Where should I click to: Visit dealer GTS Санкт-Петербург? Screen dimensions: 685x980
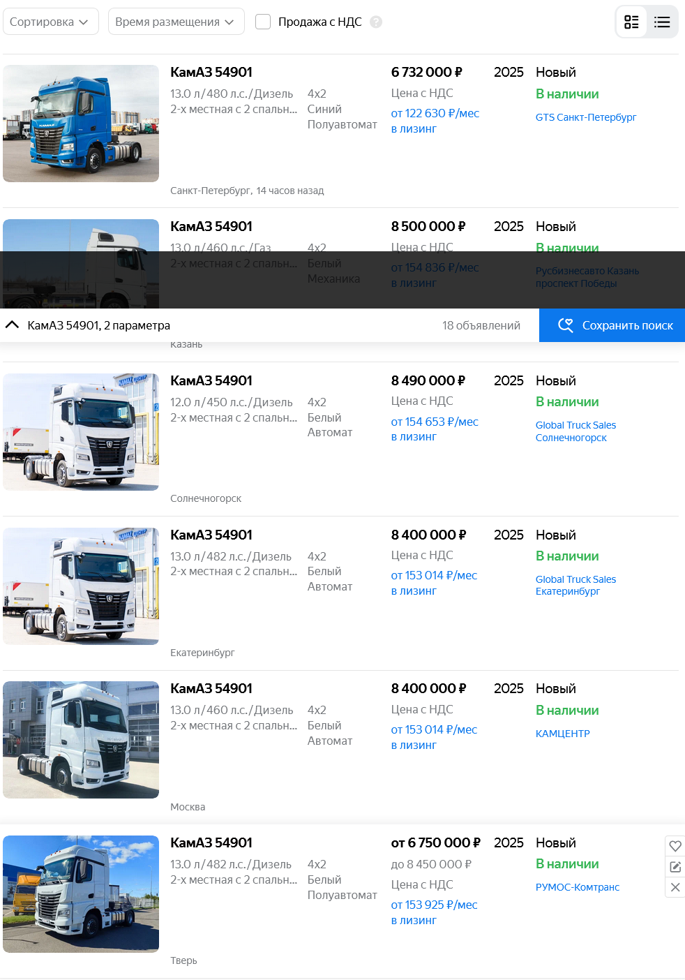point(586,117)
